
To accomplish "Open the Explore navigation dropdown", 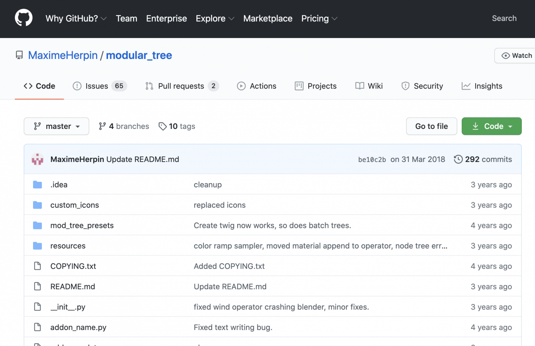I will tap(215, 18).
